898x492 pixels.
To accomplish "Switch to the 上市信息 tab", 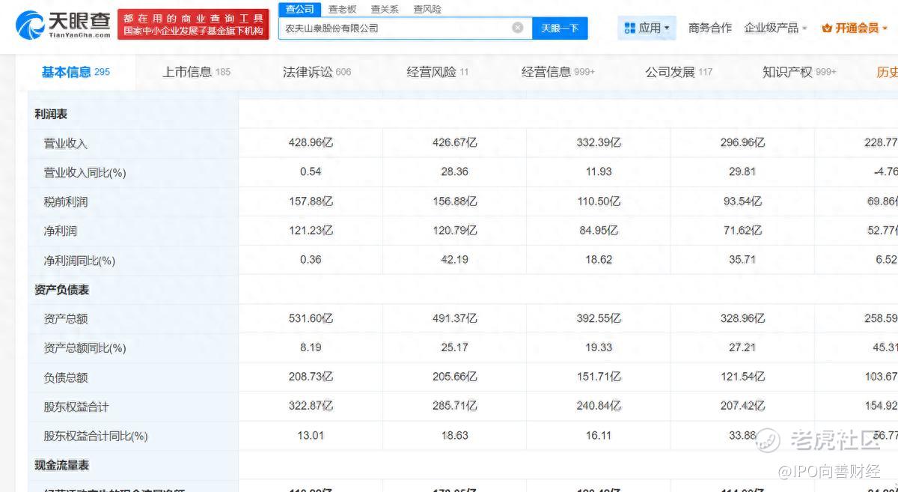I will coord(197,72).
